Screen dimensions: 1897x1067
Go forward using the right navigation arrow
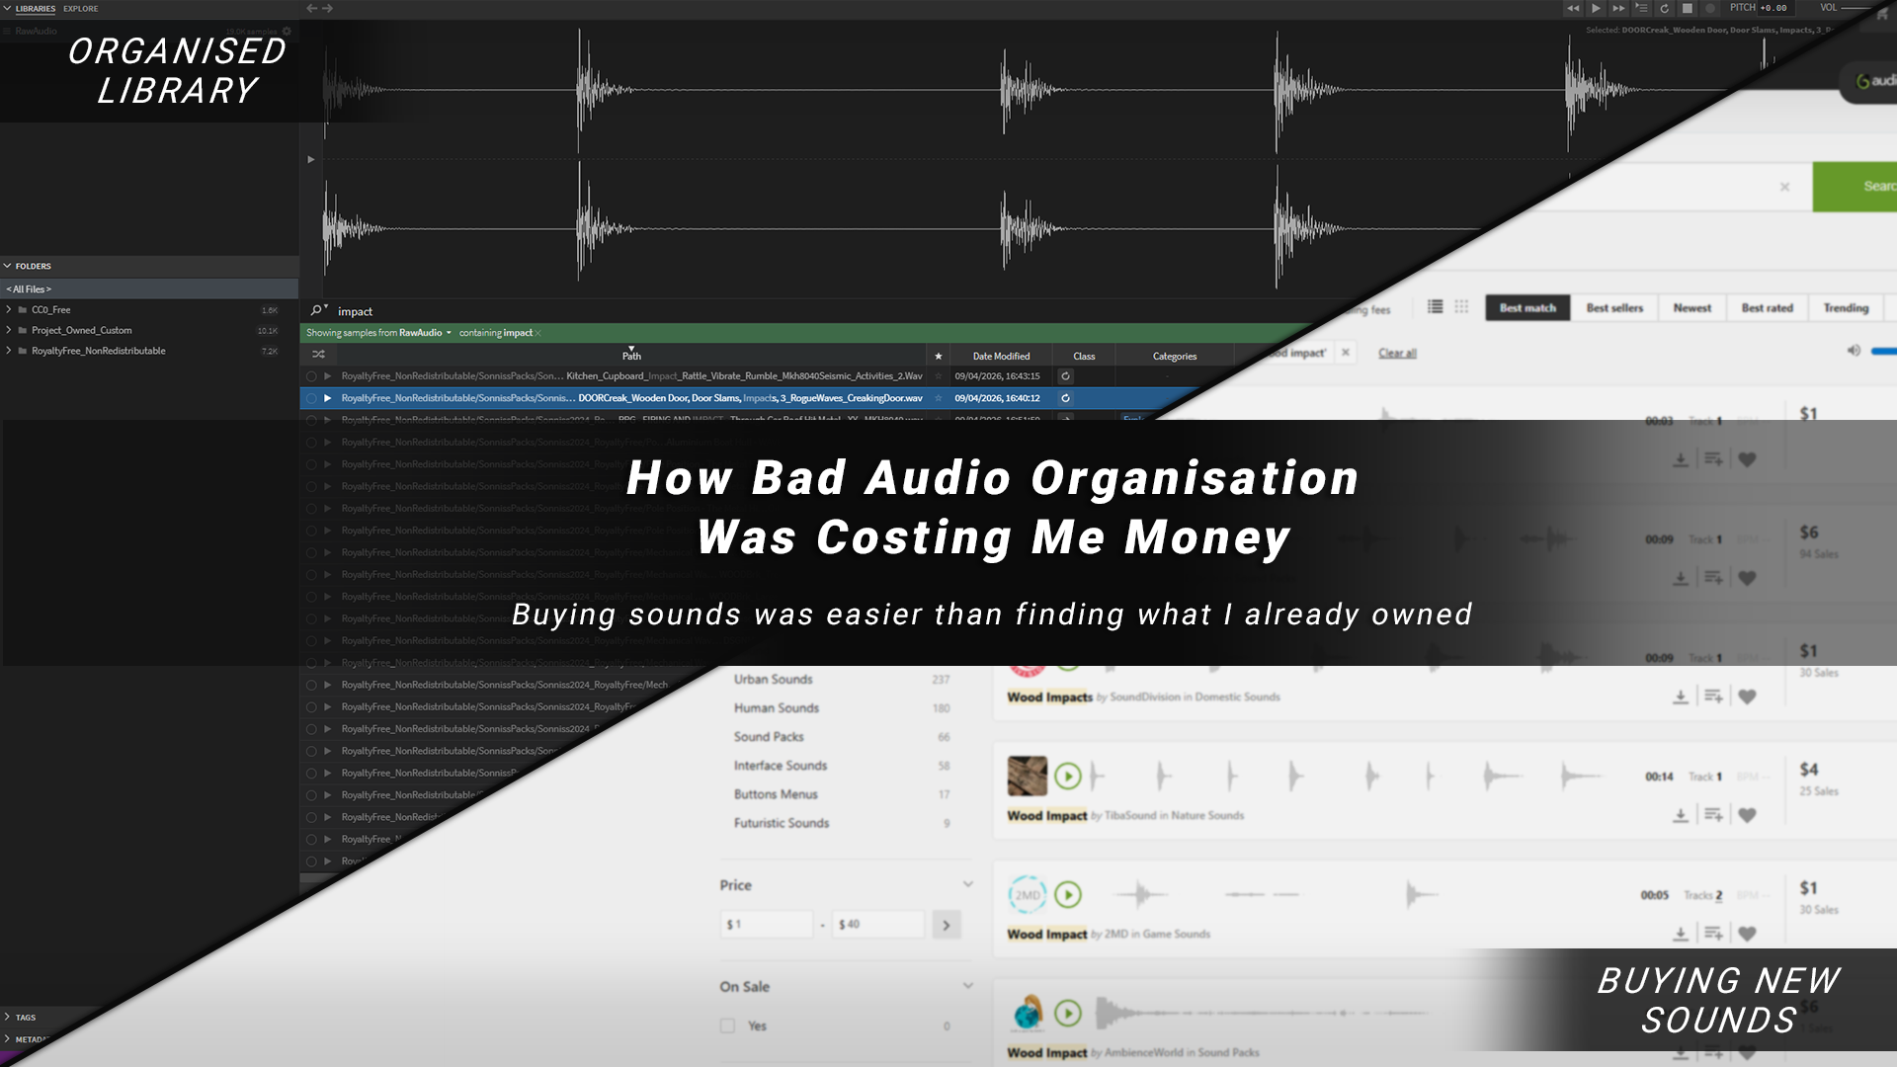click(328, 8)
